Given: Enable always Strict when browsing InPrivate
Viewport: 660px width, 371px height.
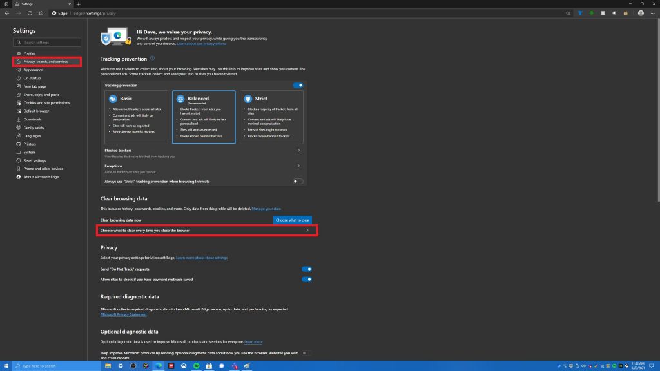Looking at the screenshot, I should (298, 181).
